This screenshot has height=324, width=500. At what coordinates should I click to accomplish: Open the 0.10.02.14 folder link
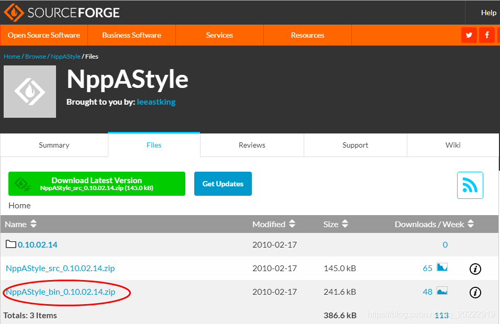point(37,244)
